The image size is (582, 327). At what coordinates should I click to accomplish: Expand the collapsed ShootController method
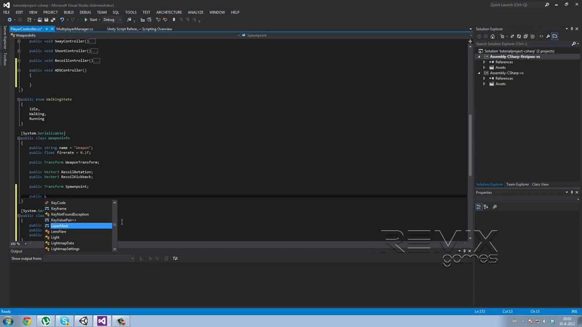[x=19, y=51]
